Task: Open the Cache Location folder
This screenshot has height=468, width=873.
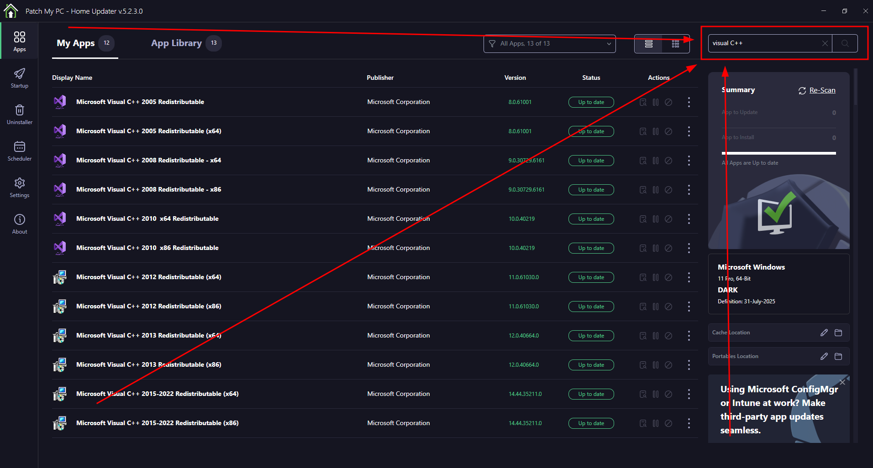Action: tap(838, 333)
